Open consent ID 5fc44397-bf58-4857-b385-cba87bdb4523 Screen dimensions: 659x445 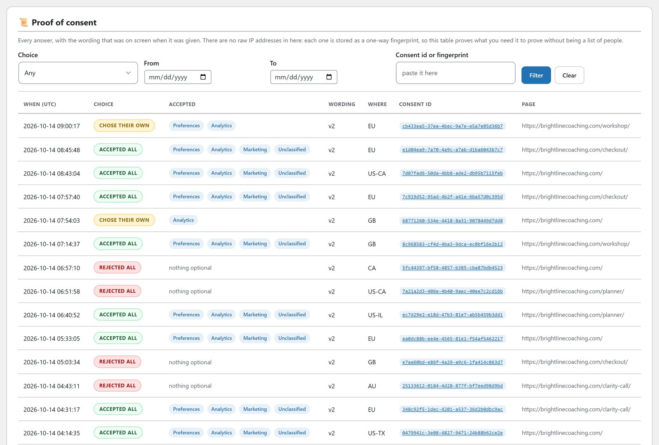[x=452, y=268]
